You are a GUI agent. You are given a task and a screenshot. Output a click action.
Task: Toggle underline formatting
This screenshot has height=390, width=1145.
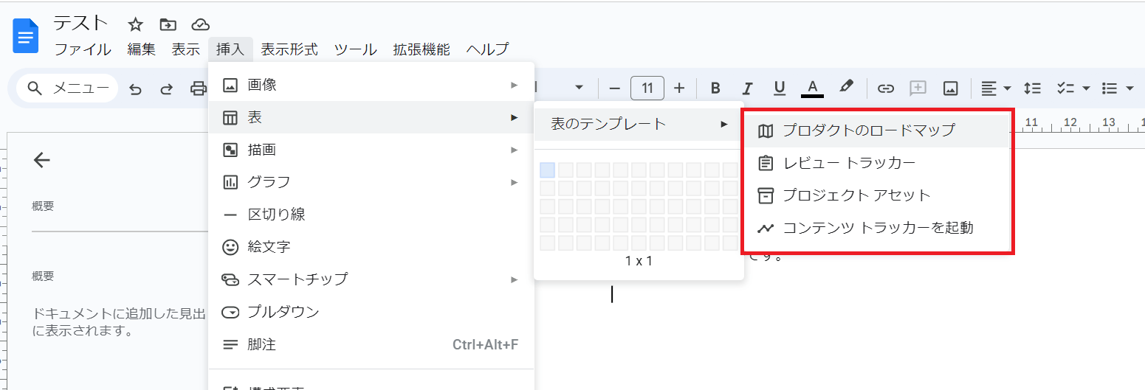click(x=779, y=88)
